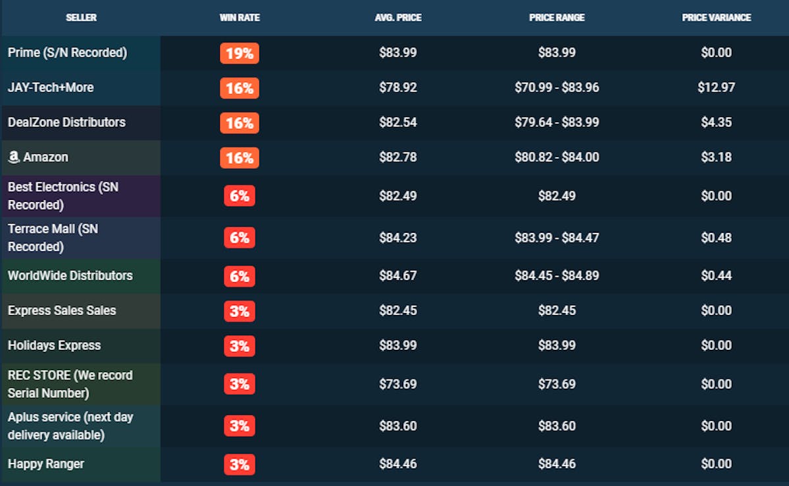Click the AVG. PRICE column header
This screenshot has height=486, width=789.
398,18
